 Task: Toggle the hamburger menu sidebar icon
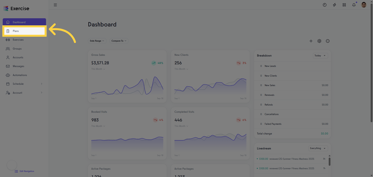click(55, 5)
